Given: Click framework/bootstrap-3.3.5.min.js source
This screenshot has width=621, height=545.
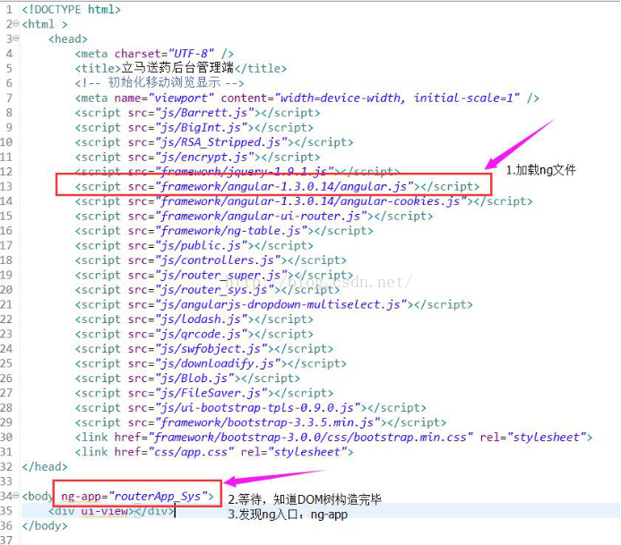Looking at the screenshot, I should 268,422.
